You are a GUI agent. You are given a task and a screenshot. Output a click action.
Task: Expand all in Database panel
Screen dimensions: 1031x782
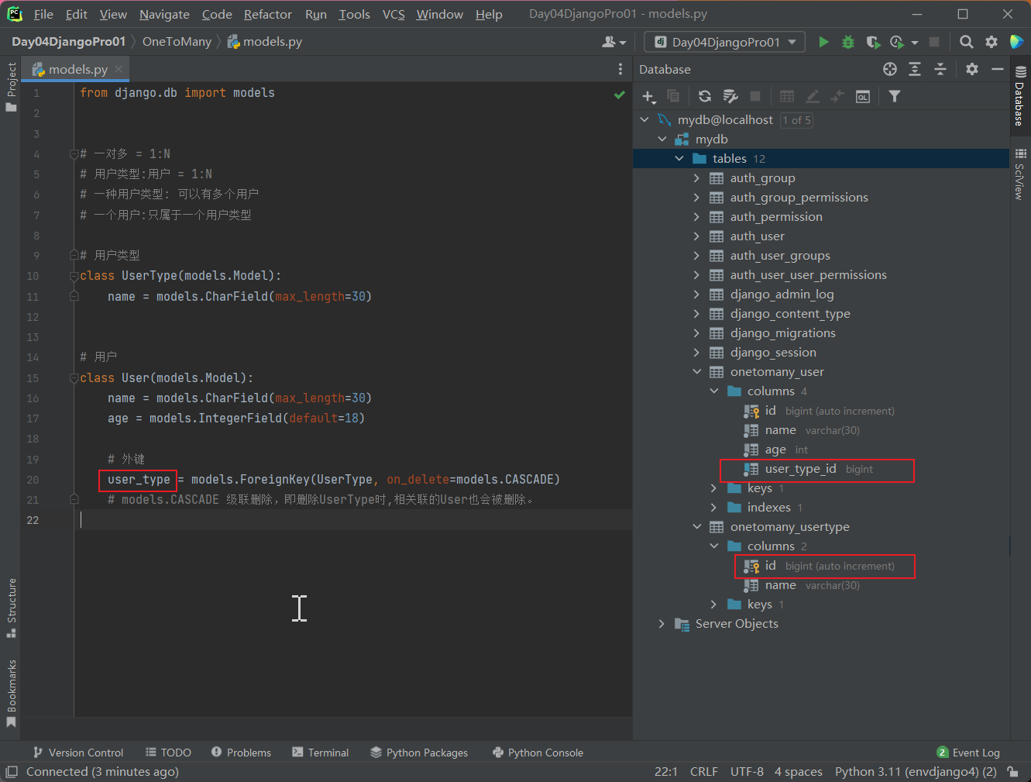click(x=915, y=69)
